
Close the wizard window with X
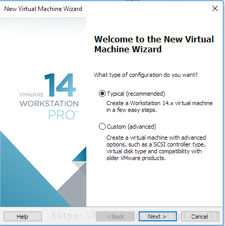pos(215,8)
